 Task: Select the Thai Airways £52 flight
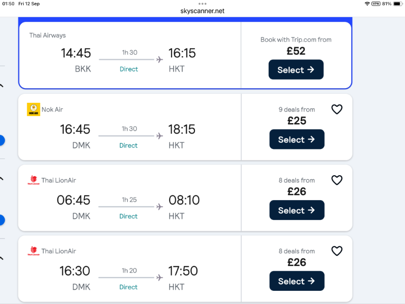pos(296,70)
